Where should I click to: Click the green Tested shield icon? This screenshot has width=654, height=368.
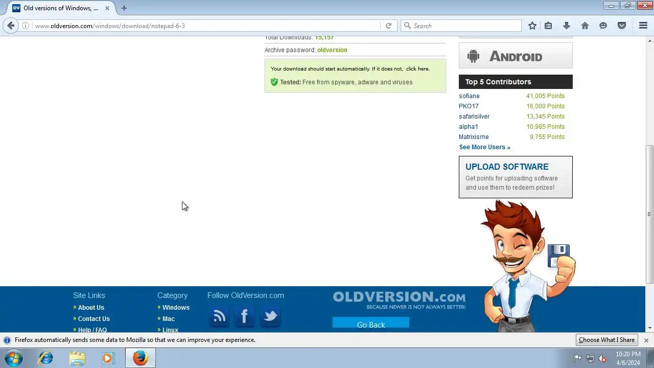tap(274, 82)
